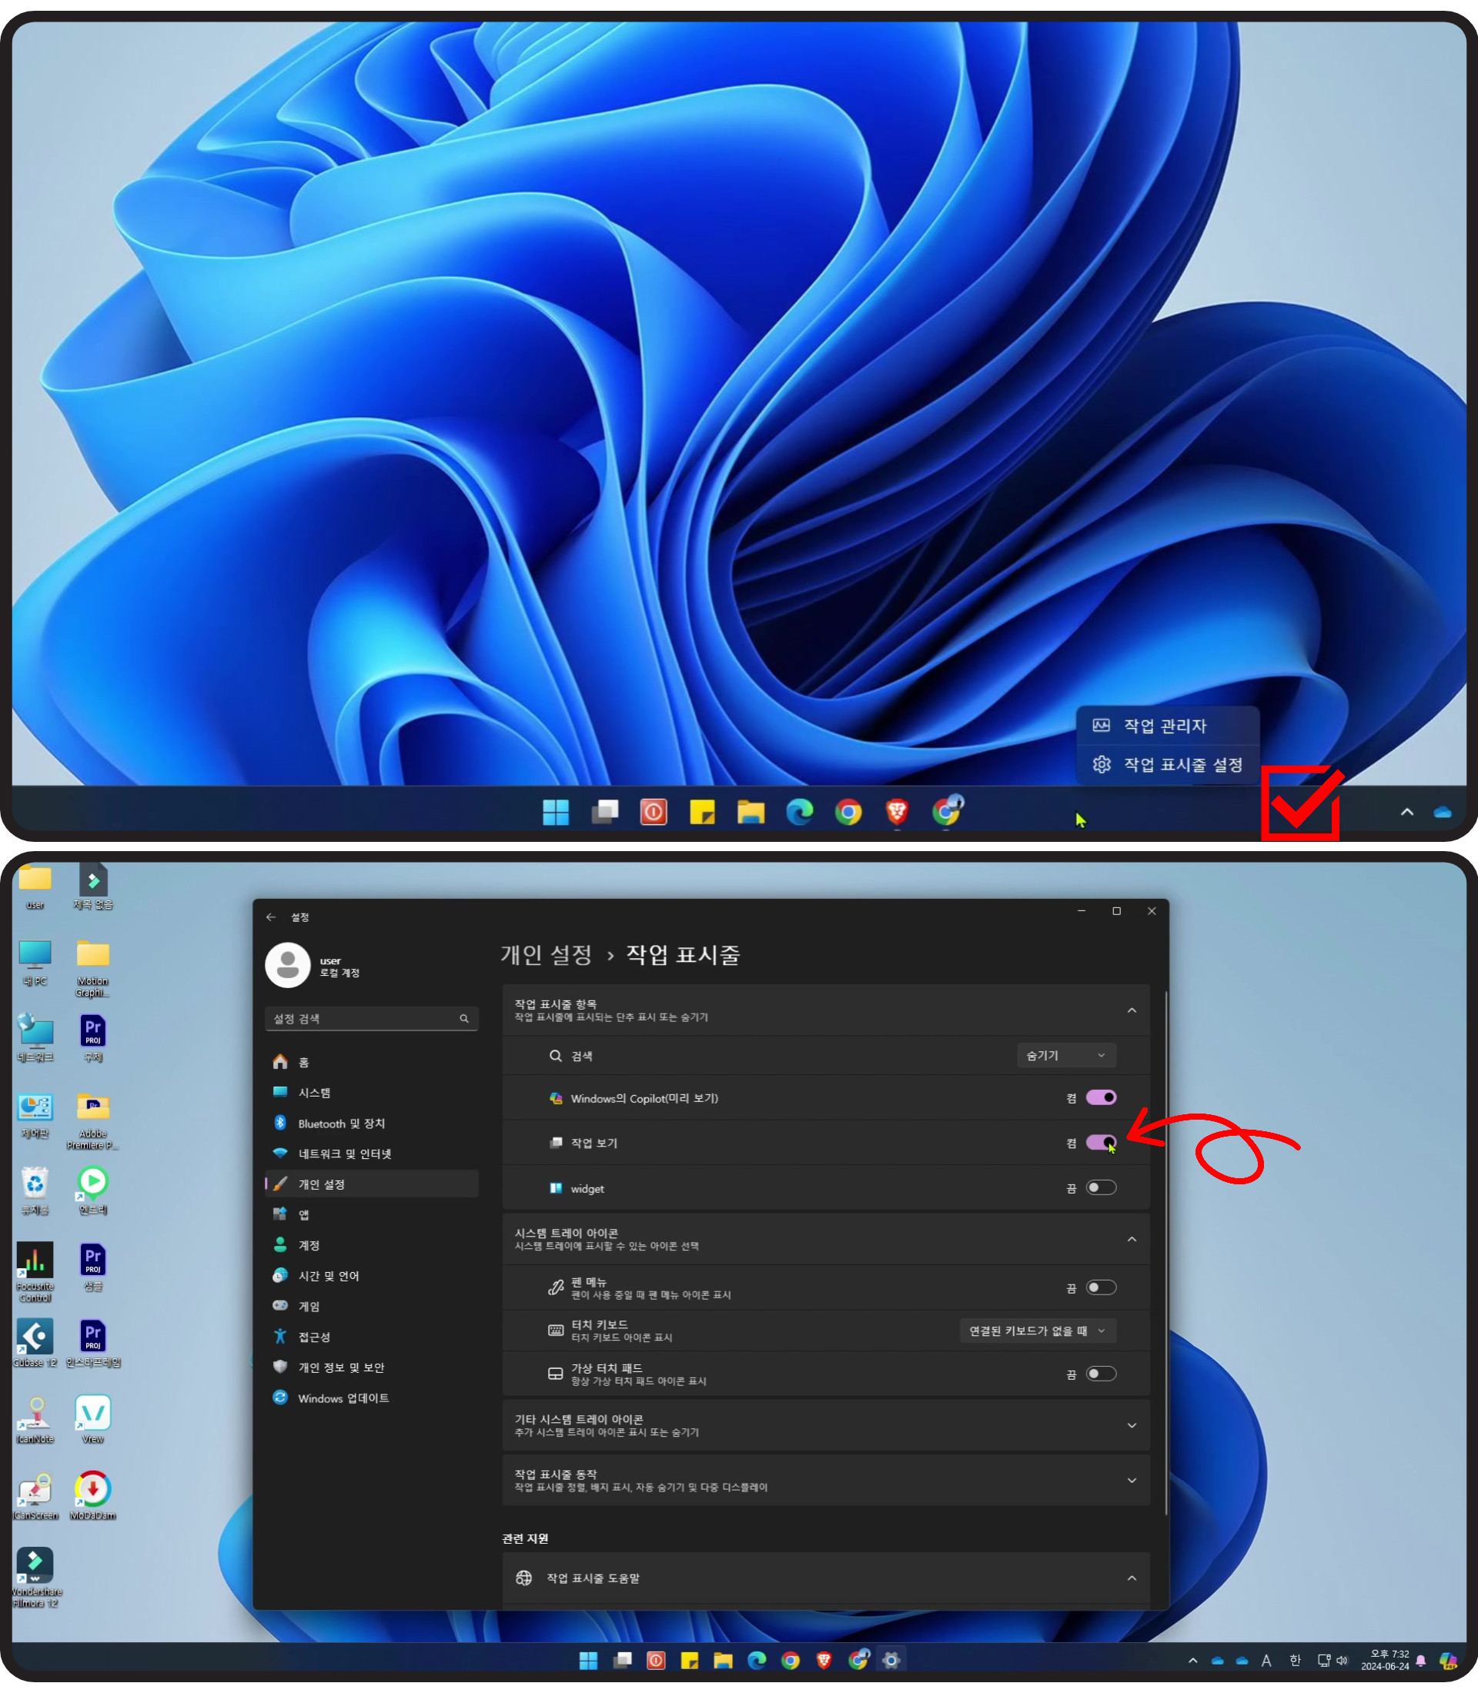Click the Copilot icon in system tray
The height and width of the screenshot is (1693, 1478).
[1448, 1661]
